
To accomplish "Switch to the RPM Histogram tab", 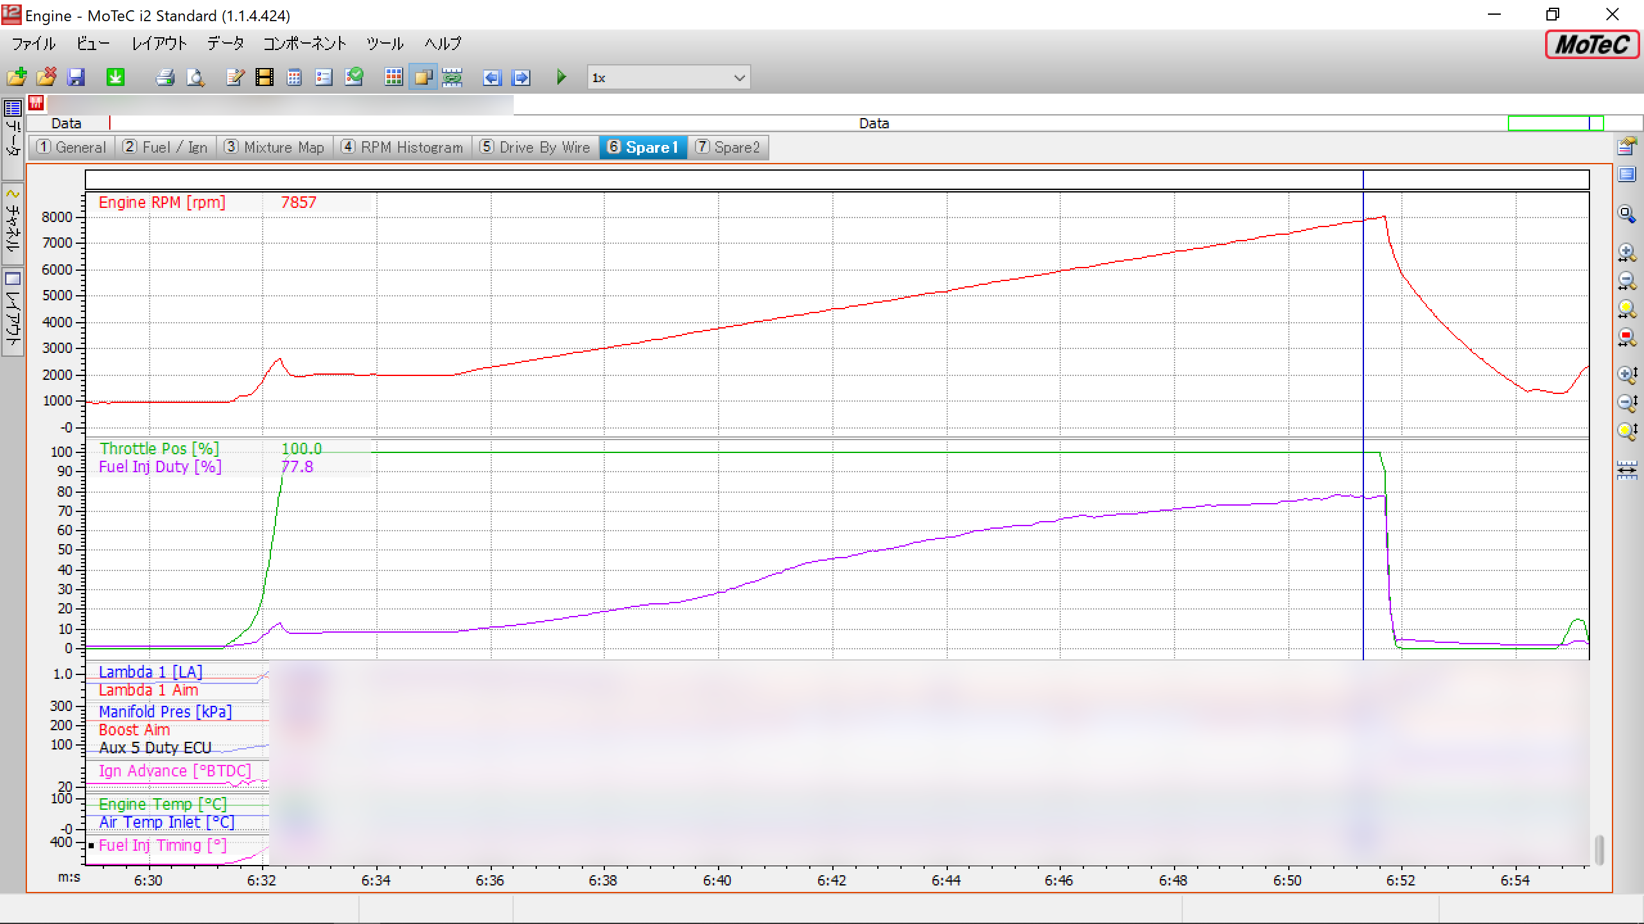I will pyautogui.click(x=402, y=148).
